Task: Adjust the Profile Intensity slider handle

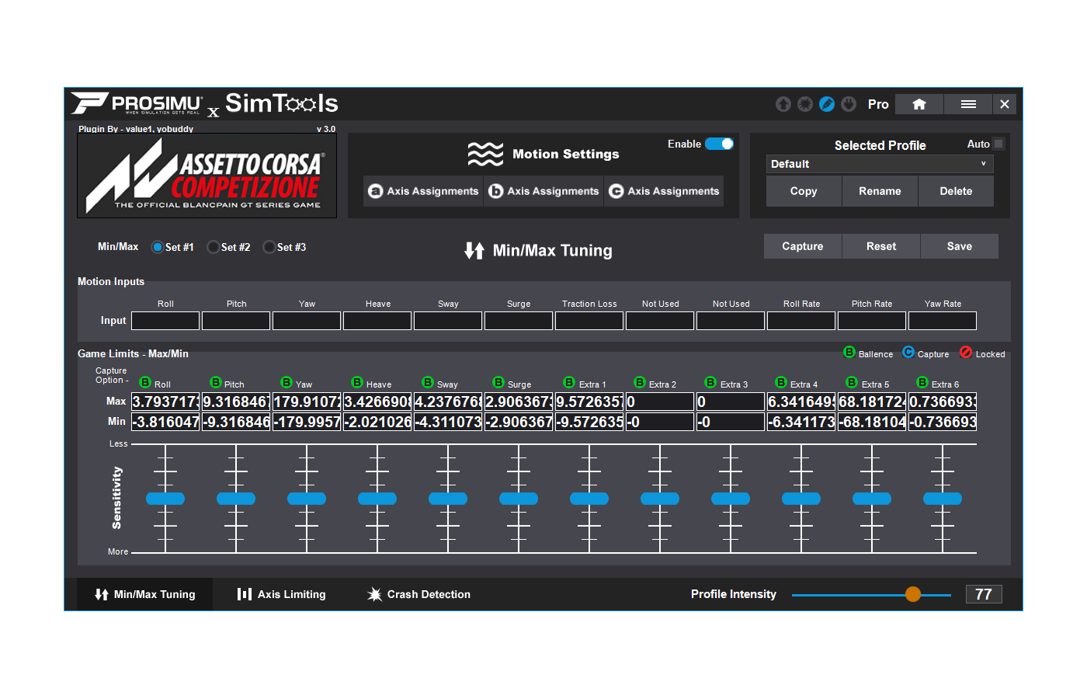Action: coord(913,594)
